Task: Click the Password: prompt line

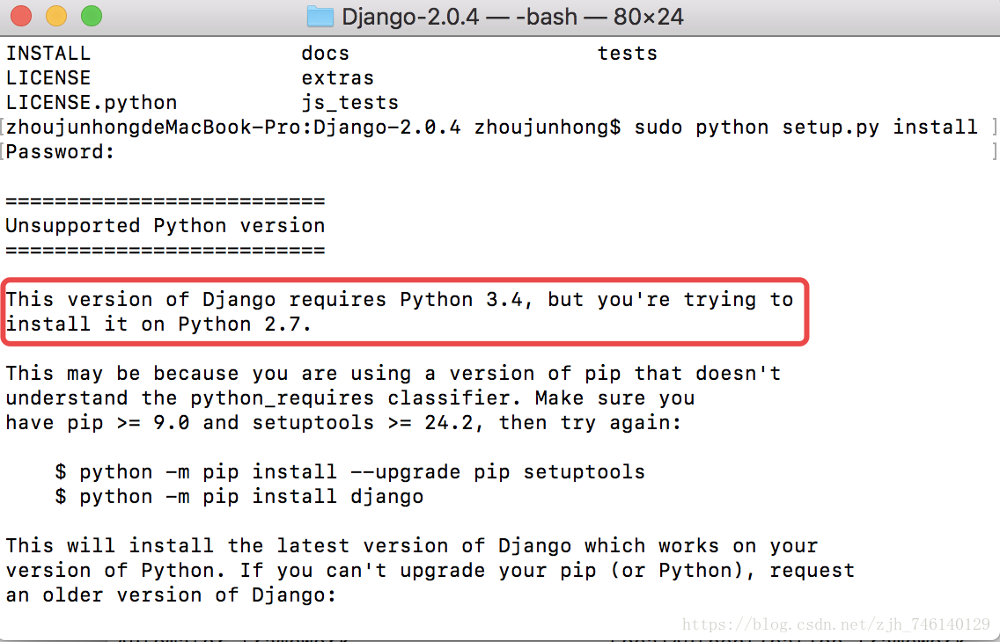Action: 60,152
